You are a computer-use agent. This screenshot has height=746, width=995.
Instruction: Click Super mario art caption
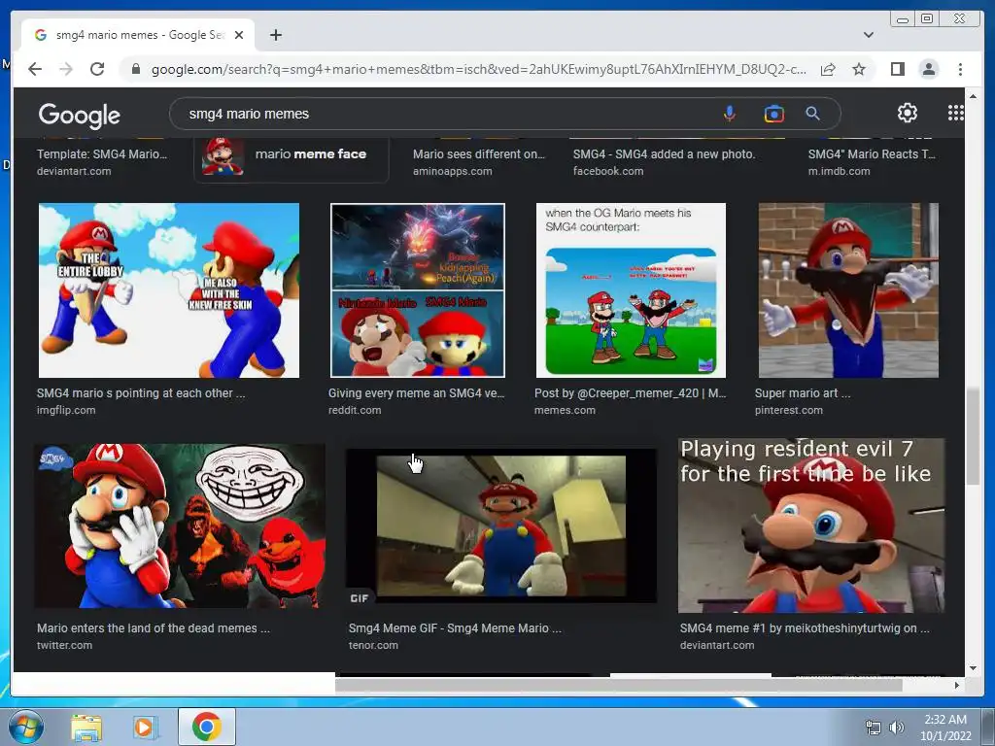803,392
